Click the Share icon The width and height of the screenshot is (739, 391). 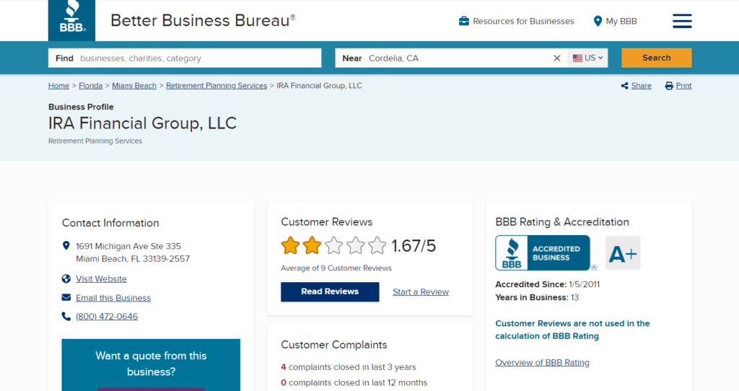coord(624,86)
